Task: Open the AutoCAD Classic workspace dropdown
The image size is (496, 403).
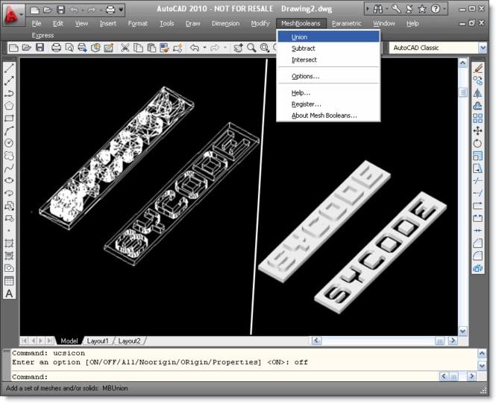Action: (483, 48)
